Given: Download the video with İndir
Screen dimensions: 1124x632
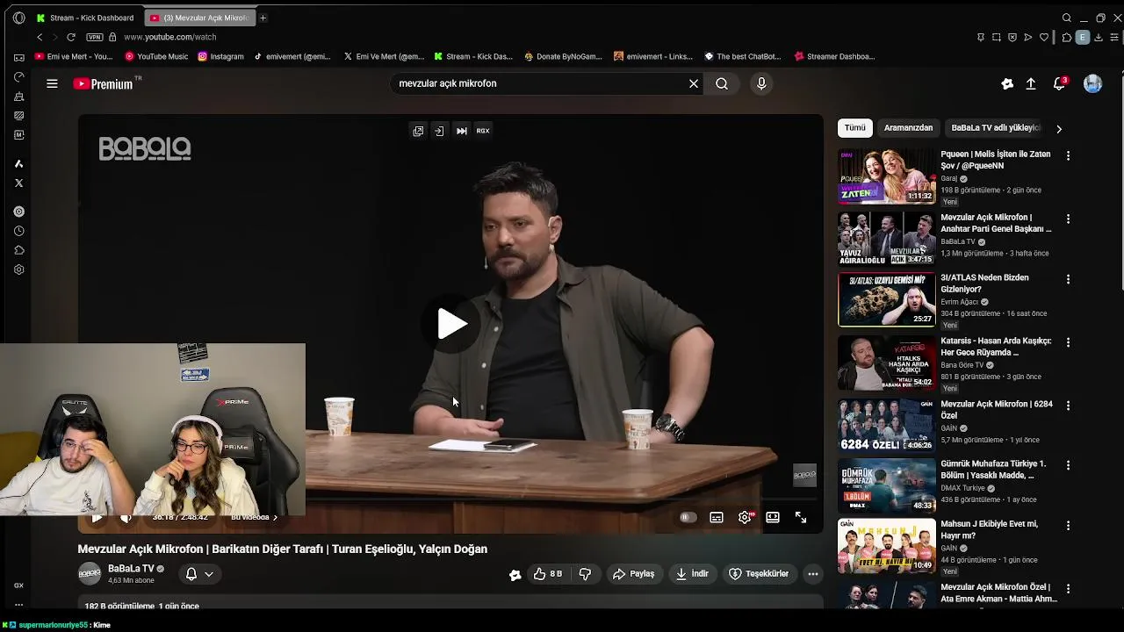Looking at the screenshot, I should click(691, 574).
